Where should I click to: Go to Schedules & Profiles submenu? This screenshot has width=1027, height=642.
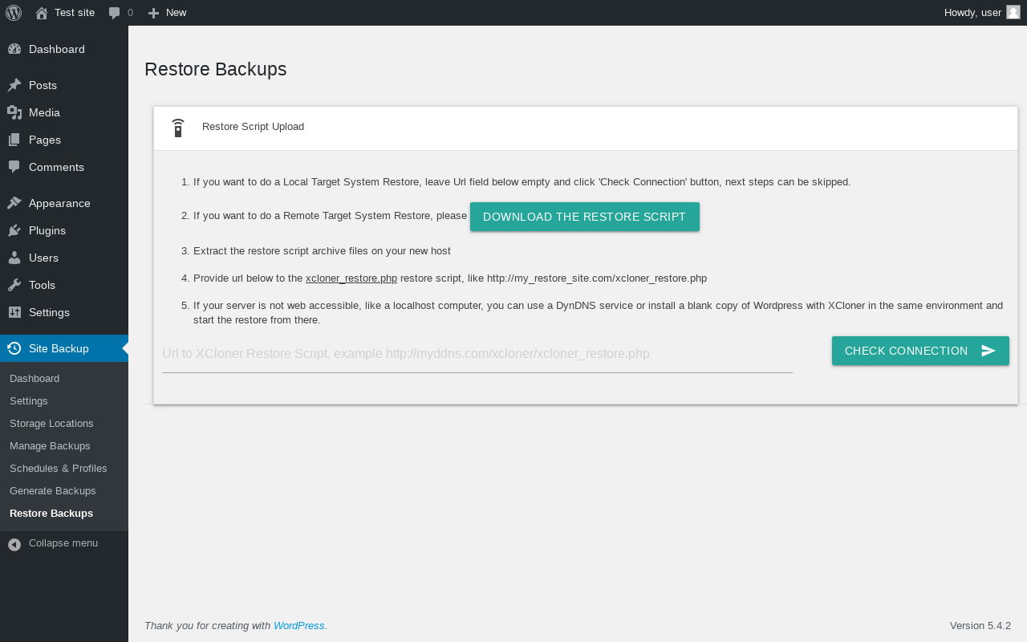tap(58, 468)
